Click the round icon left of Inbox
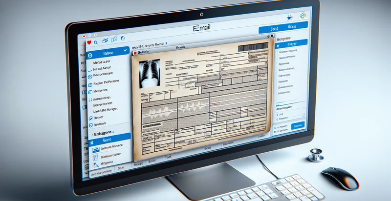 [x=90, y=56]
